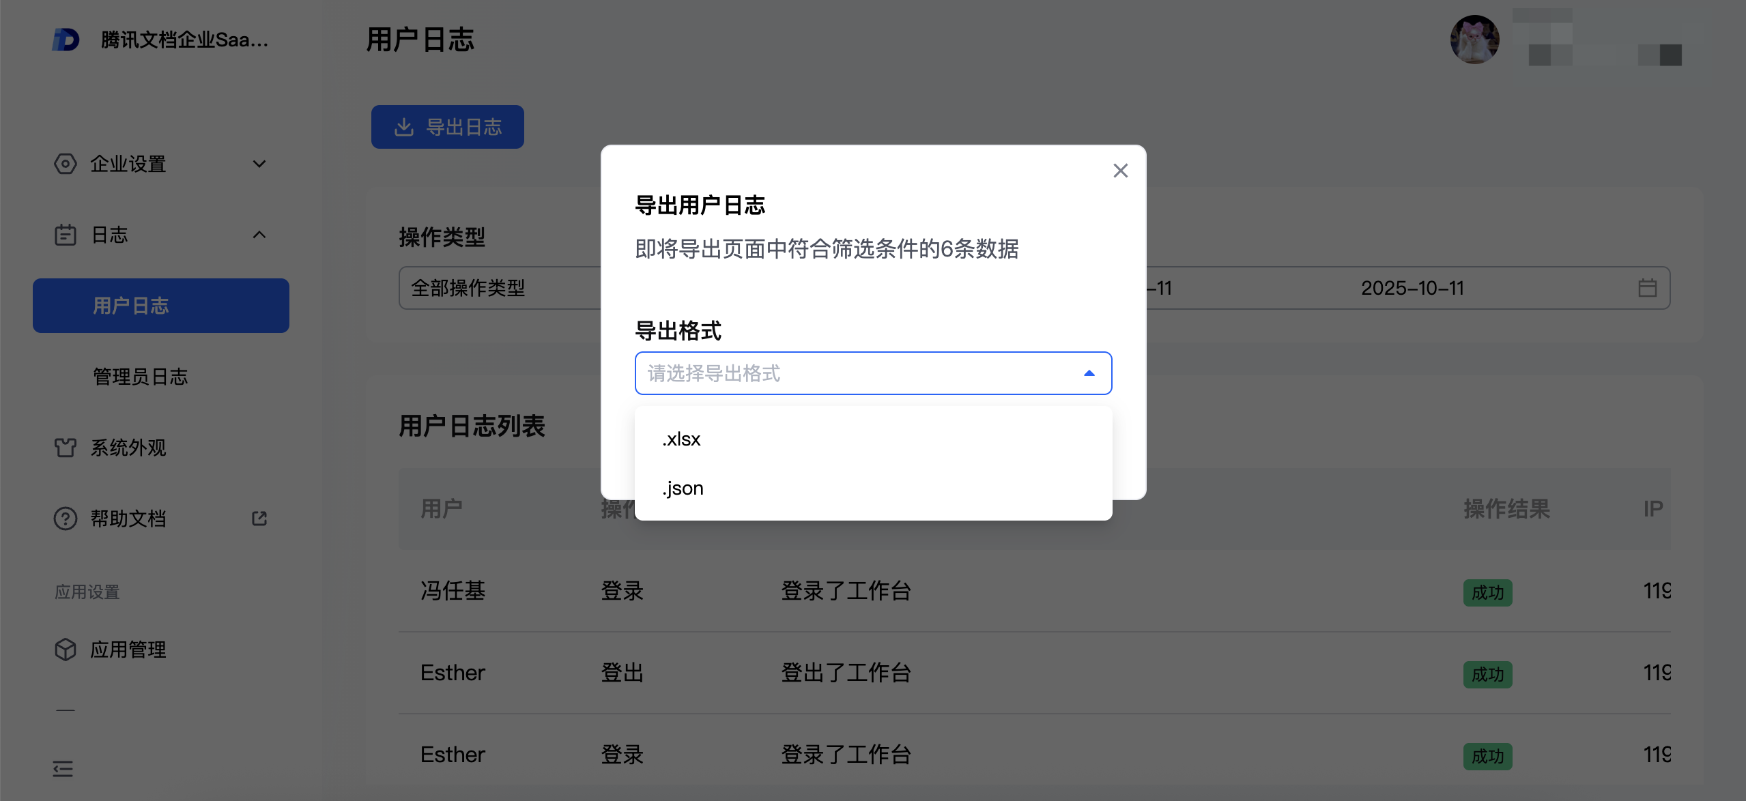1746x801 pixels.
Task: Click the Tencent Docs logo icon
Action: point(66,40)
